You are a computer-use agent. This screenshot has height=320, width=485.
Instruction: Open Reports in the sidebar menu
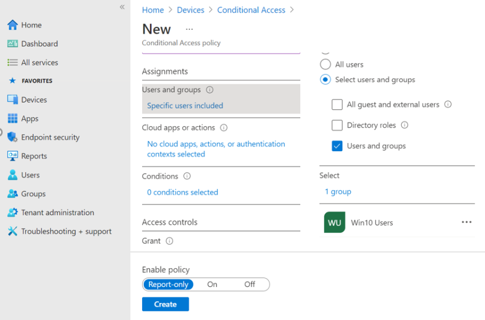(34, 156)
